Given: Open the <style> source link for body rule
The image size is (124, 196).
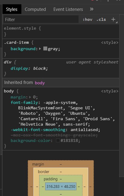Looking at the screenshot, I should pos(110,91).
